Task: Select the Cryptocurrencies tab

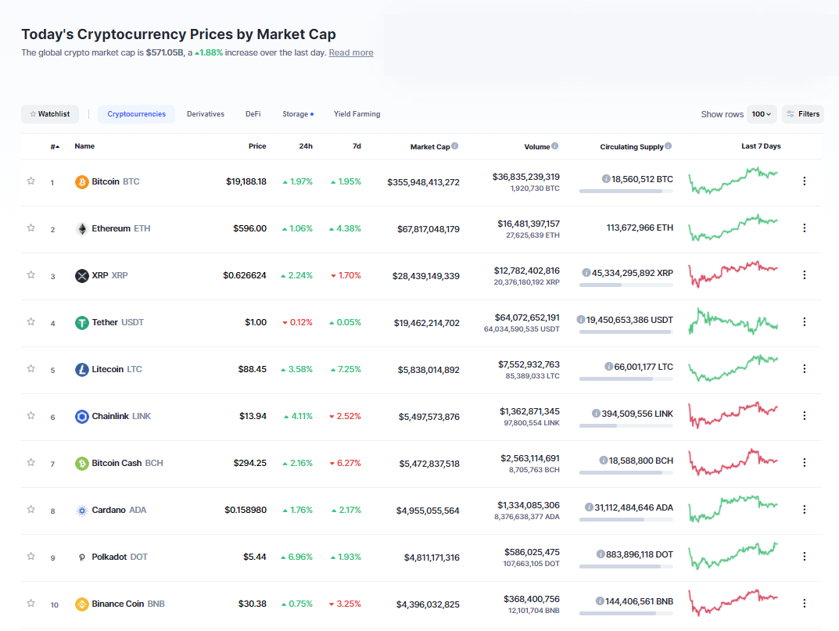Action: pyautogui.click(x=136, y=114)
